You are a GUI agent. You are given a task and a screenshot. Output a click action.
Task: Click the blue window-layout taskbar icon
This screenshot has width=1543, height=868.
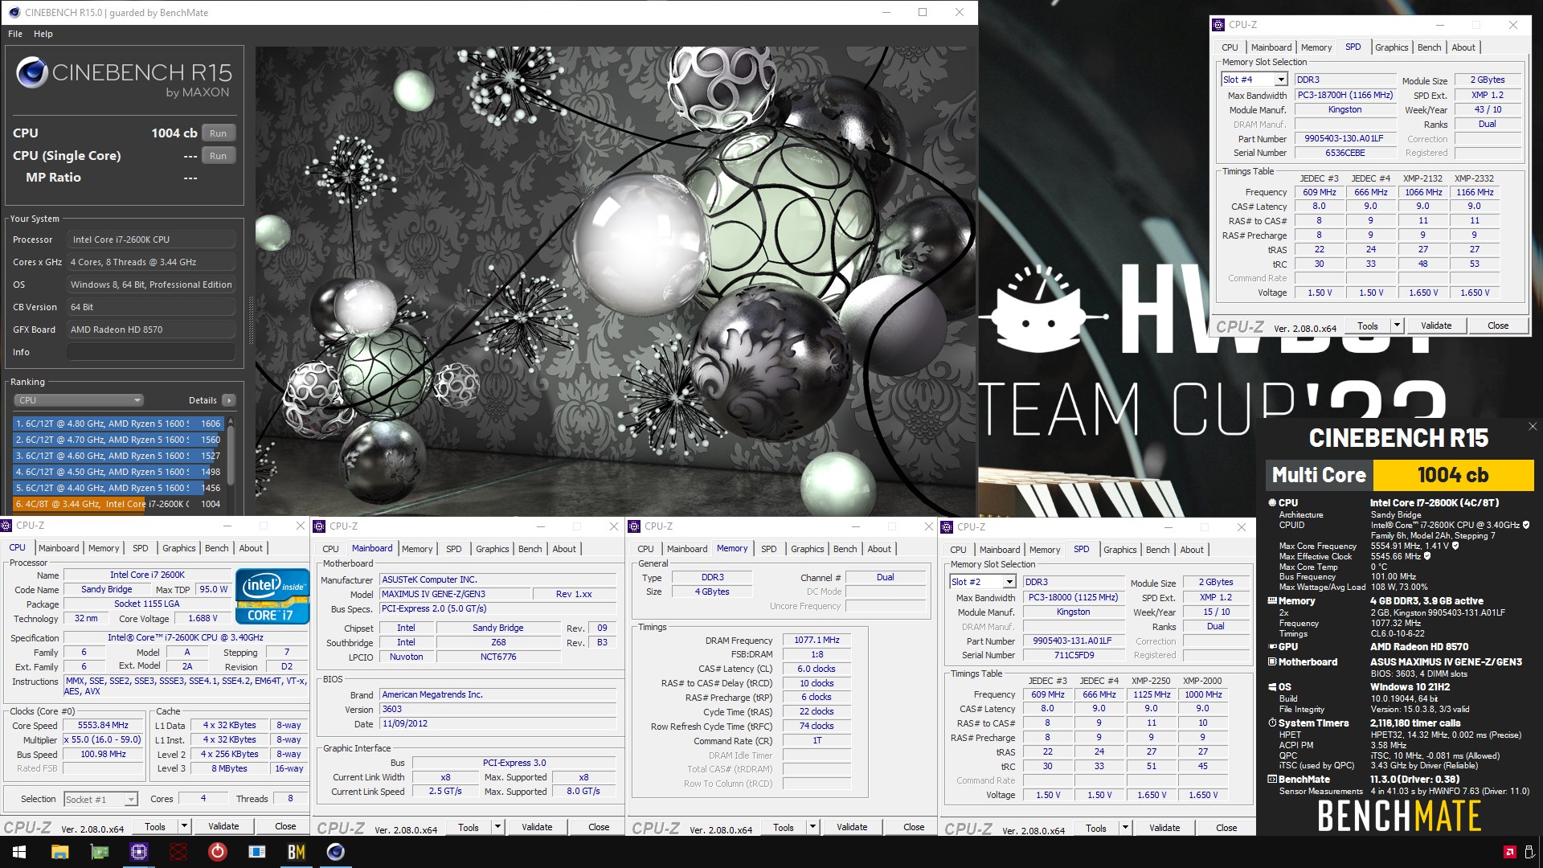(x=257, y=852)
